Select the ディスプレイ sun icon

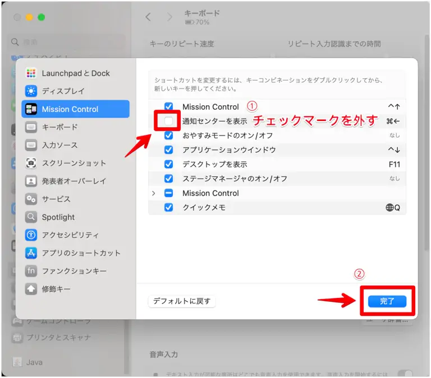click(31, 91)
